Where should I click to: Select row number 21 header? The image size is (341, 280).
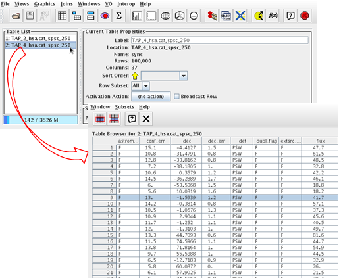(x=104, y=273)
